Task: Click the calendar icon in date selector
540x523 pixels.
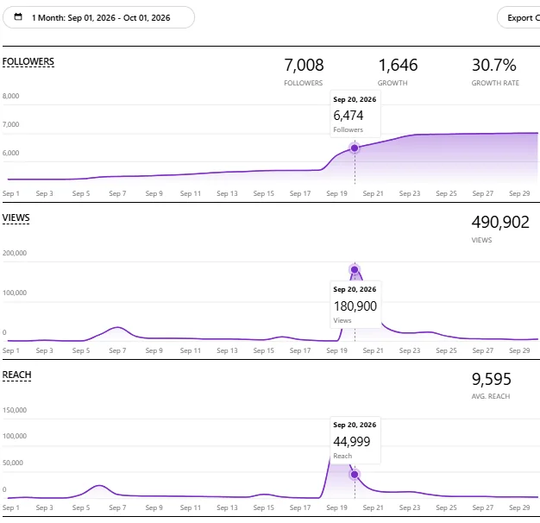Action: (18, 17)
